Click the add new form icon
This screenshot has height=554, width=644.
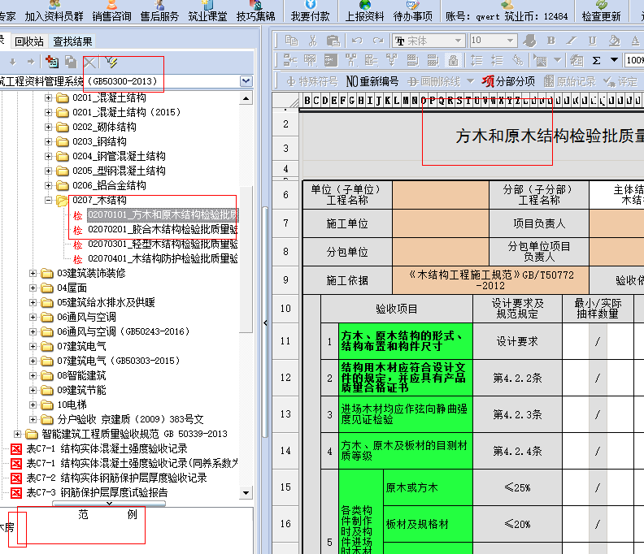pos(51,62)
